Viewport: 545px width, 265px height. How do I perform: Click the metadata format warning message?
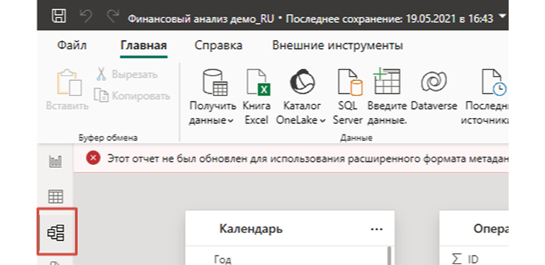[x=307, y=159]
